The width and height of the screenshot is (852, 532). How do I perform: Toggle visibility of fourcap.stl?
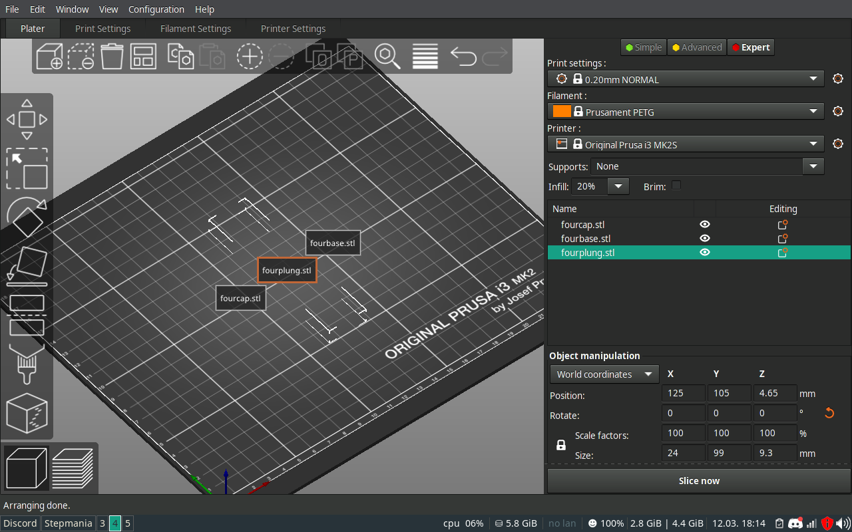coord(704,225)
